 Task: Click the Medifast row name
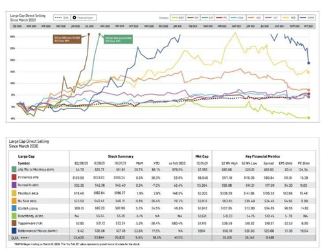pyautogui.click(x=28, y=193)
